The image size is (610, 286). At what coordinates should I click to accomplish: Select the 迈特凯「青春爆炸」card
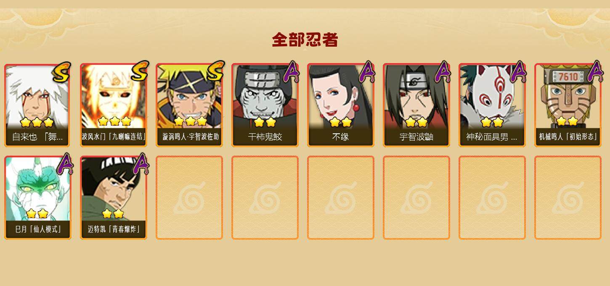pyautogui.click(x=114, y=198)
